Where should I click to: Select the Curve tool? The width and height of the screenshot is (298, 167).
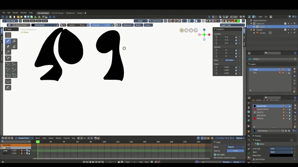[x=14, y=70]
